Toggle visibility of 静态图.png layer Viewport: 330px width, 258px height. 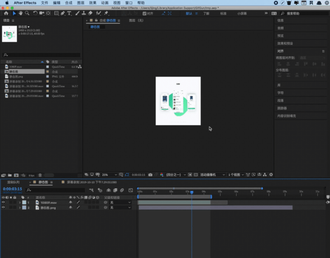click(x=4, y=207)
